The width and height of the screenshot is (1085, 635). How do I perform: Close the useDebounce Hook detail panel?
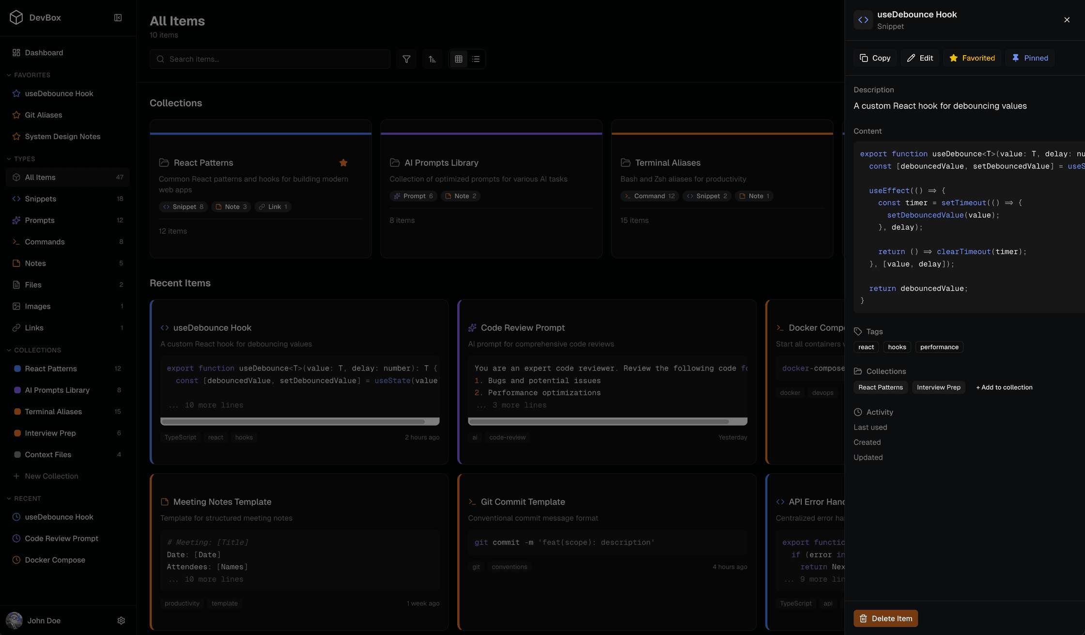click(x=1067, y=20)
